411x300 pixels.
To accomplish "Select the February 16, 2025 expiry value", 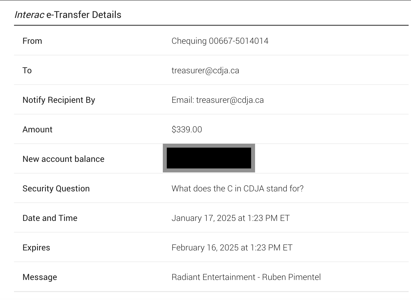I will tap(232, 248).
